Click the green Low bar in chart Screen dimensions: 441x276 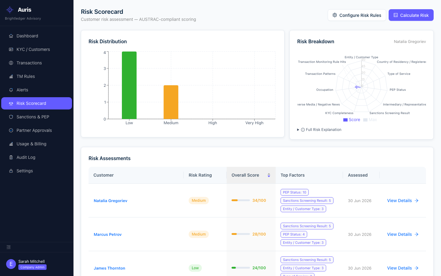(129, 85)
